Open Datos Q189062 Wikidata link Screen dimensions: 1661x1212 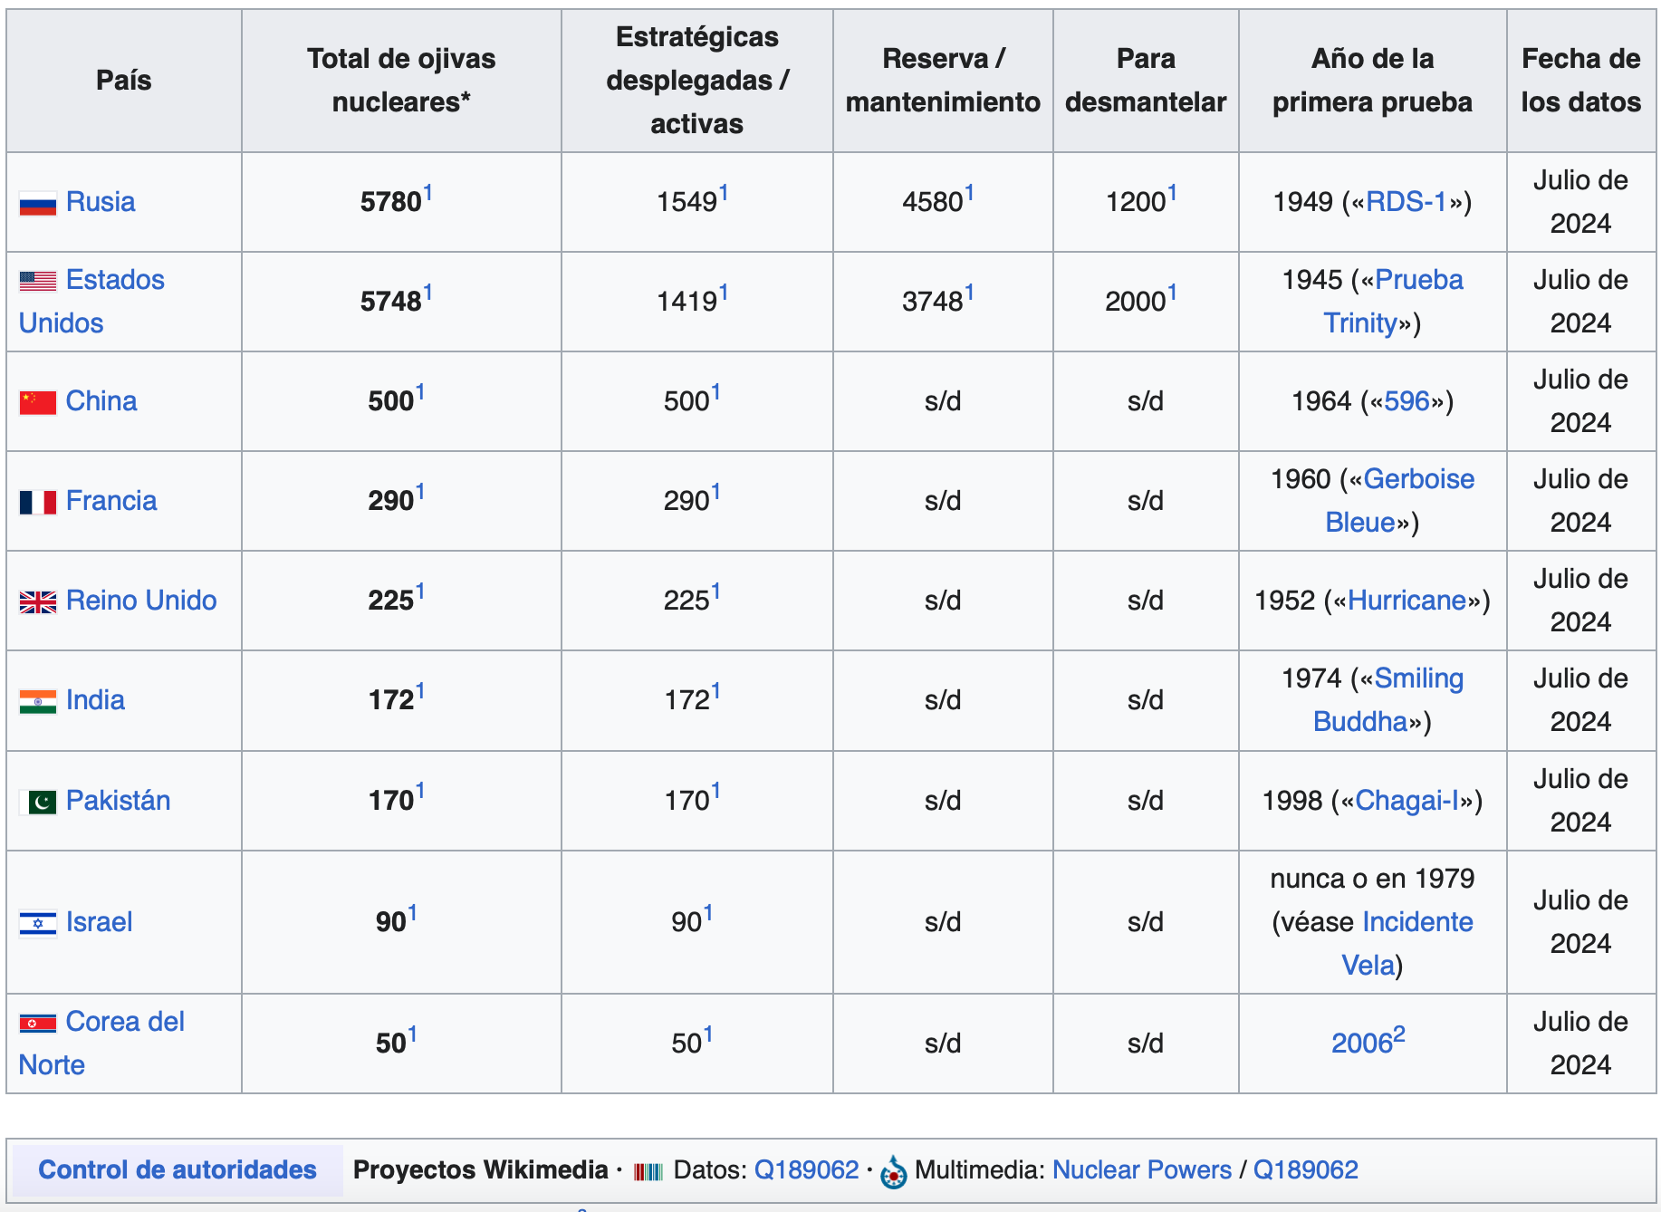tap(806, 1169)
